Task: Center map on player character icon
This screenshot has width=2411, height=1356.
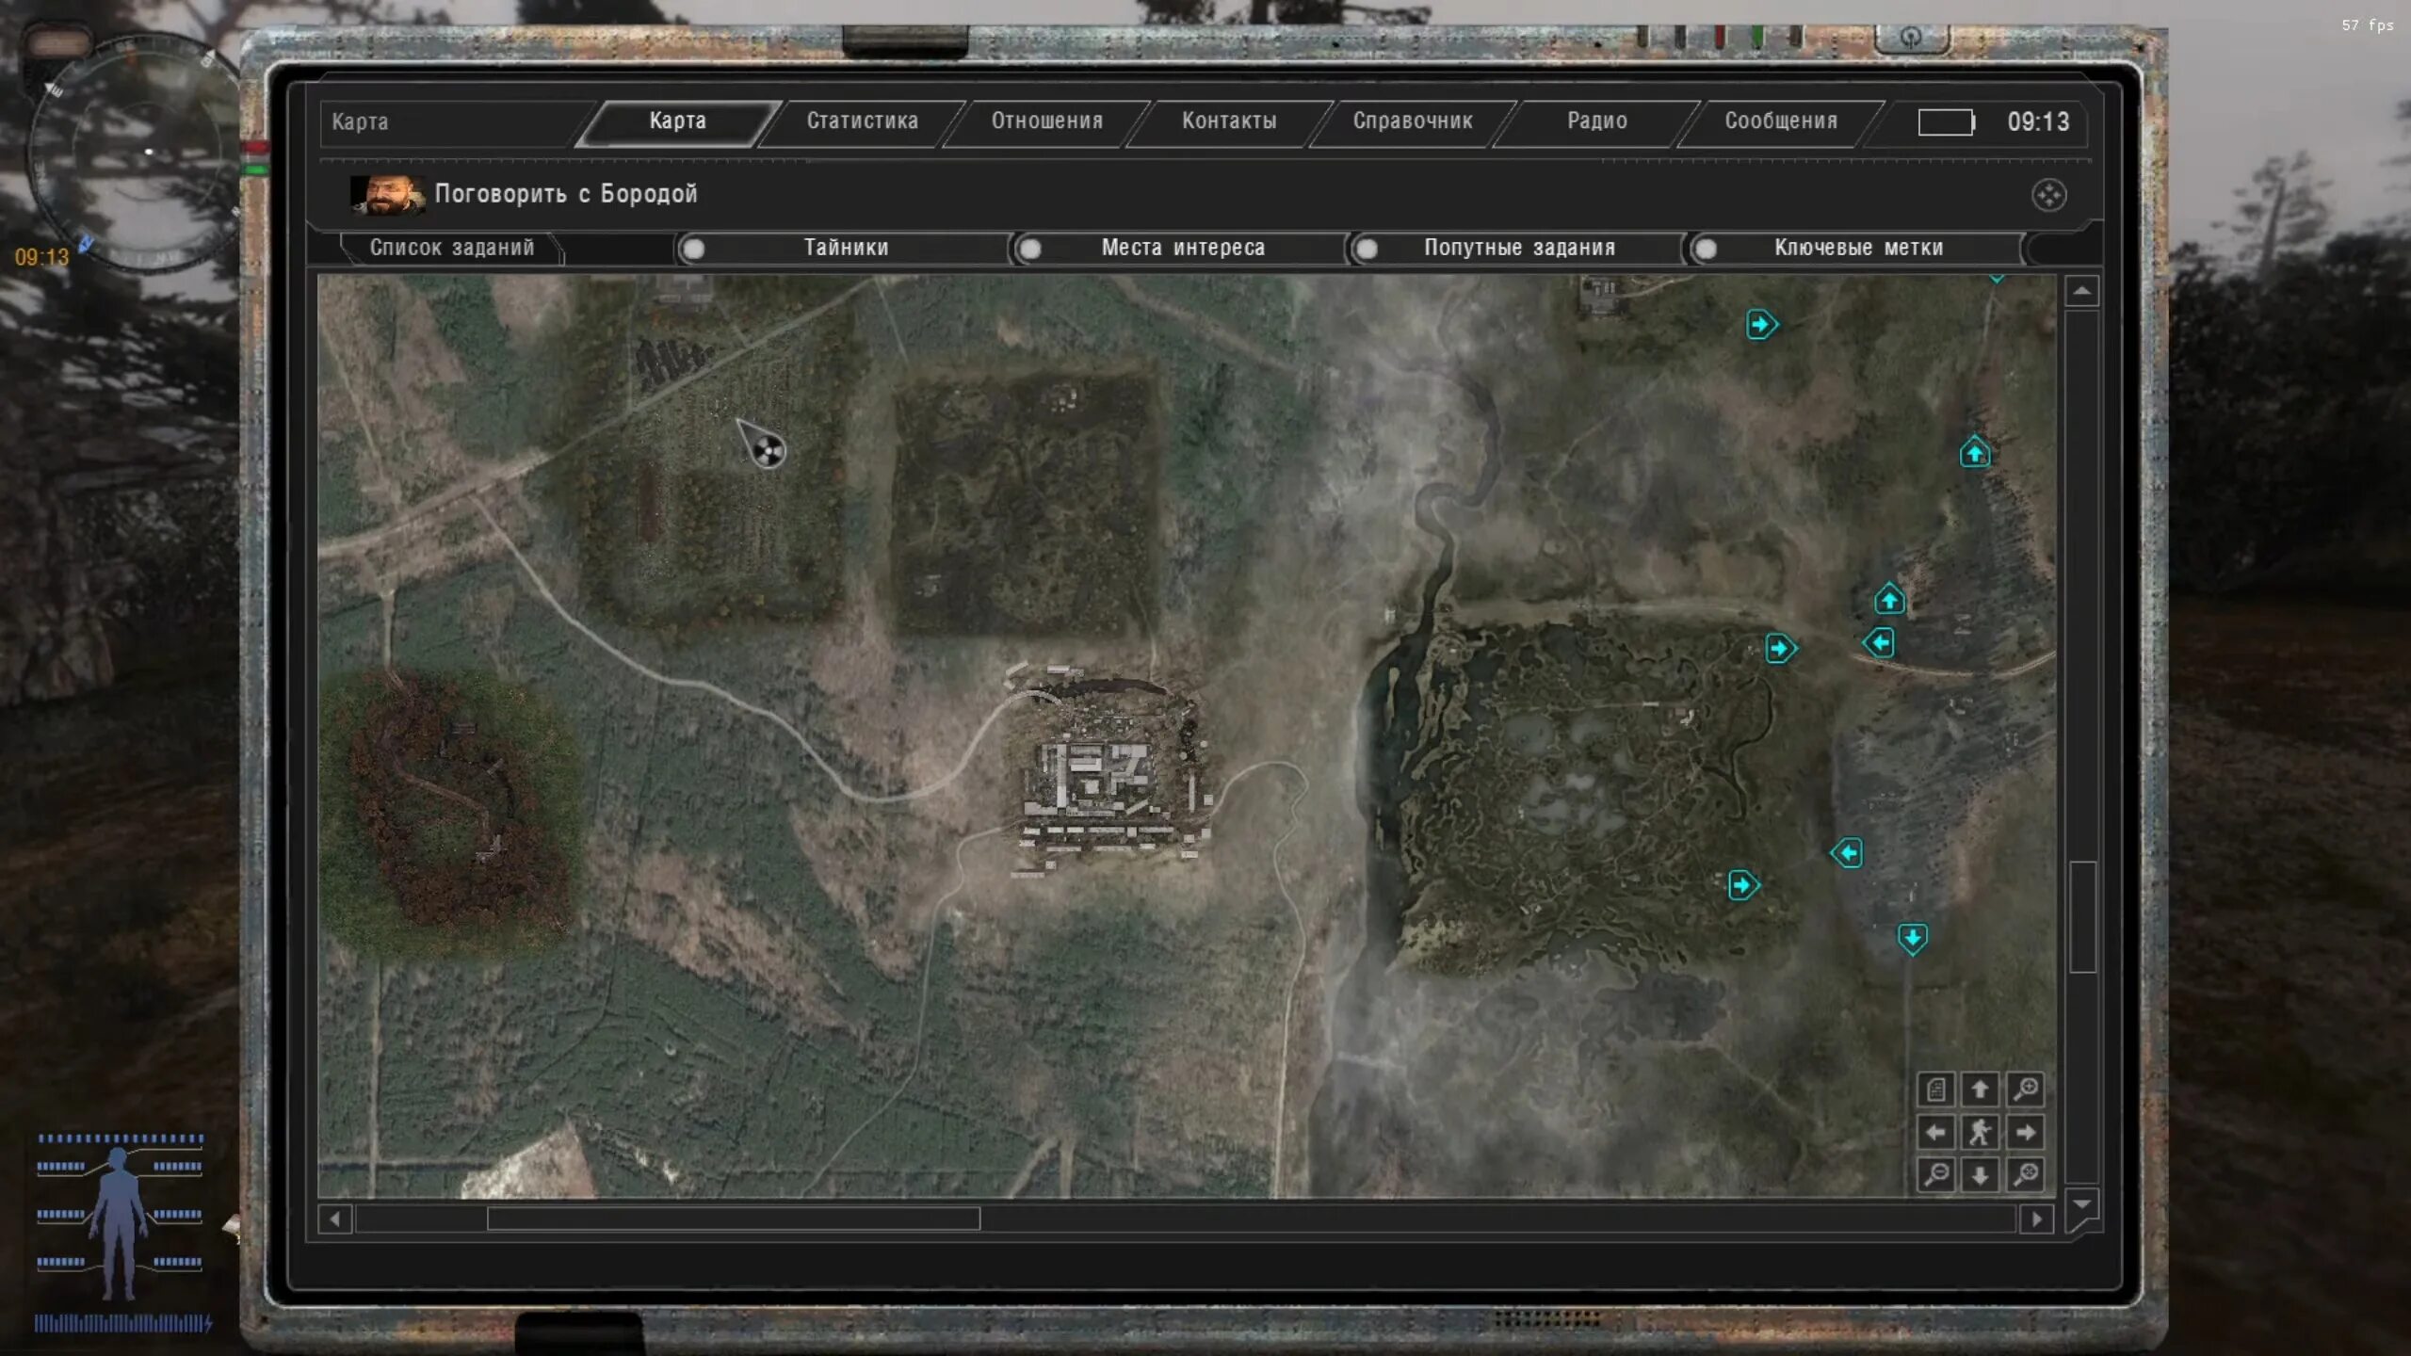Action: [x=1980, y=1132]
